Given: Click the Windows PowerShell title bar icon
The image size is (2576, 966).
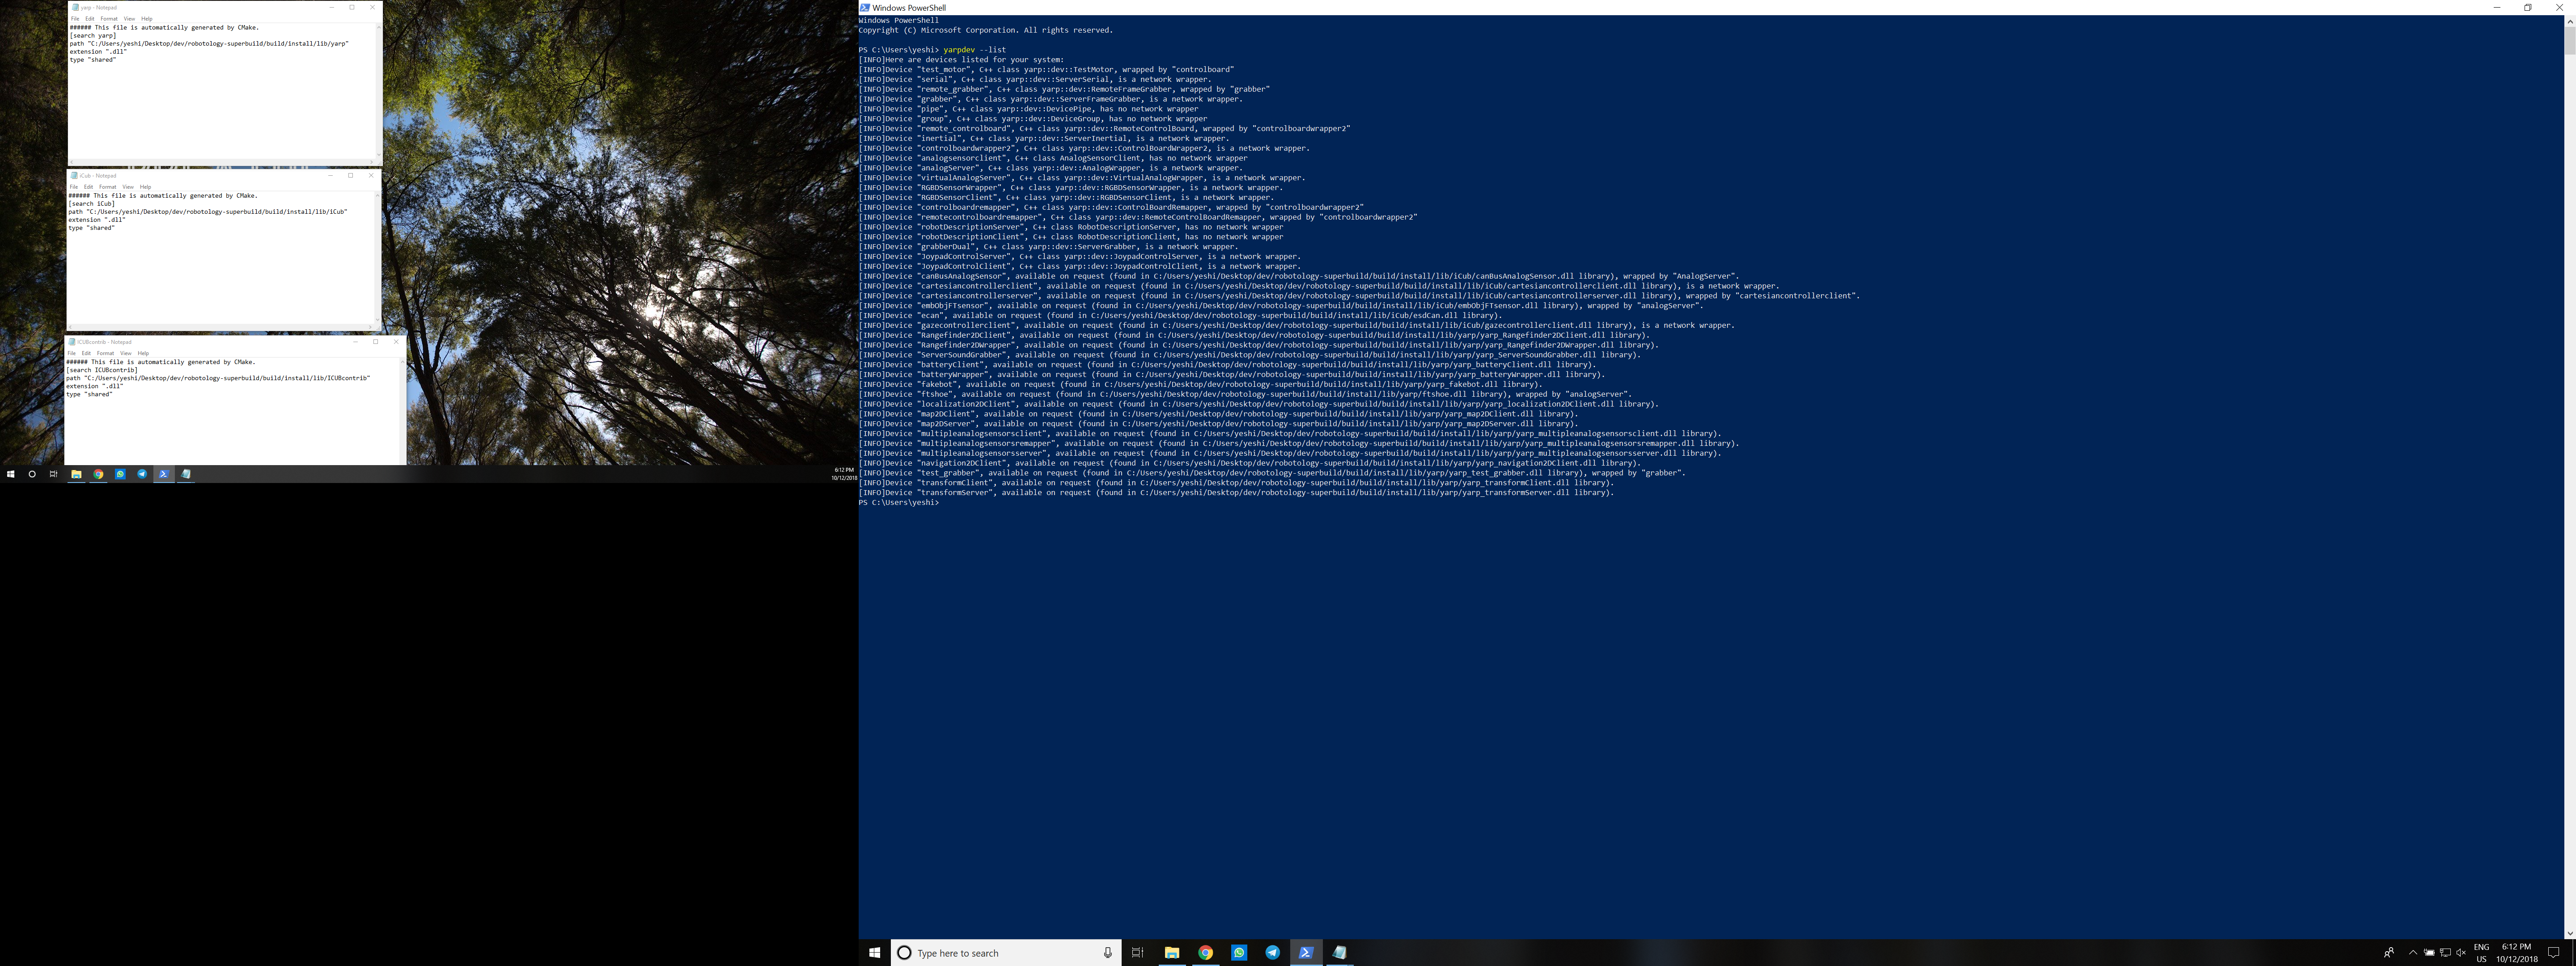Looking at the screenshot, I should coord(865,7).
